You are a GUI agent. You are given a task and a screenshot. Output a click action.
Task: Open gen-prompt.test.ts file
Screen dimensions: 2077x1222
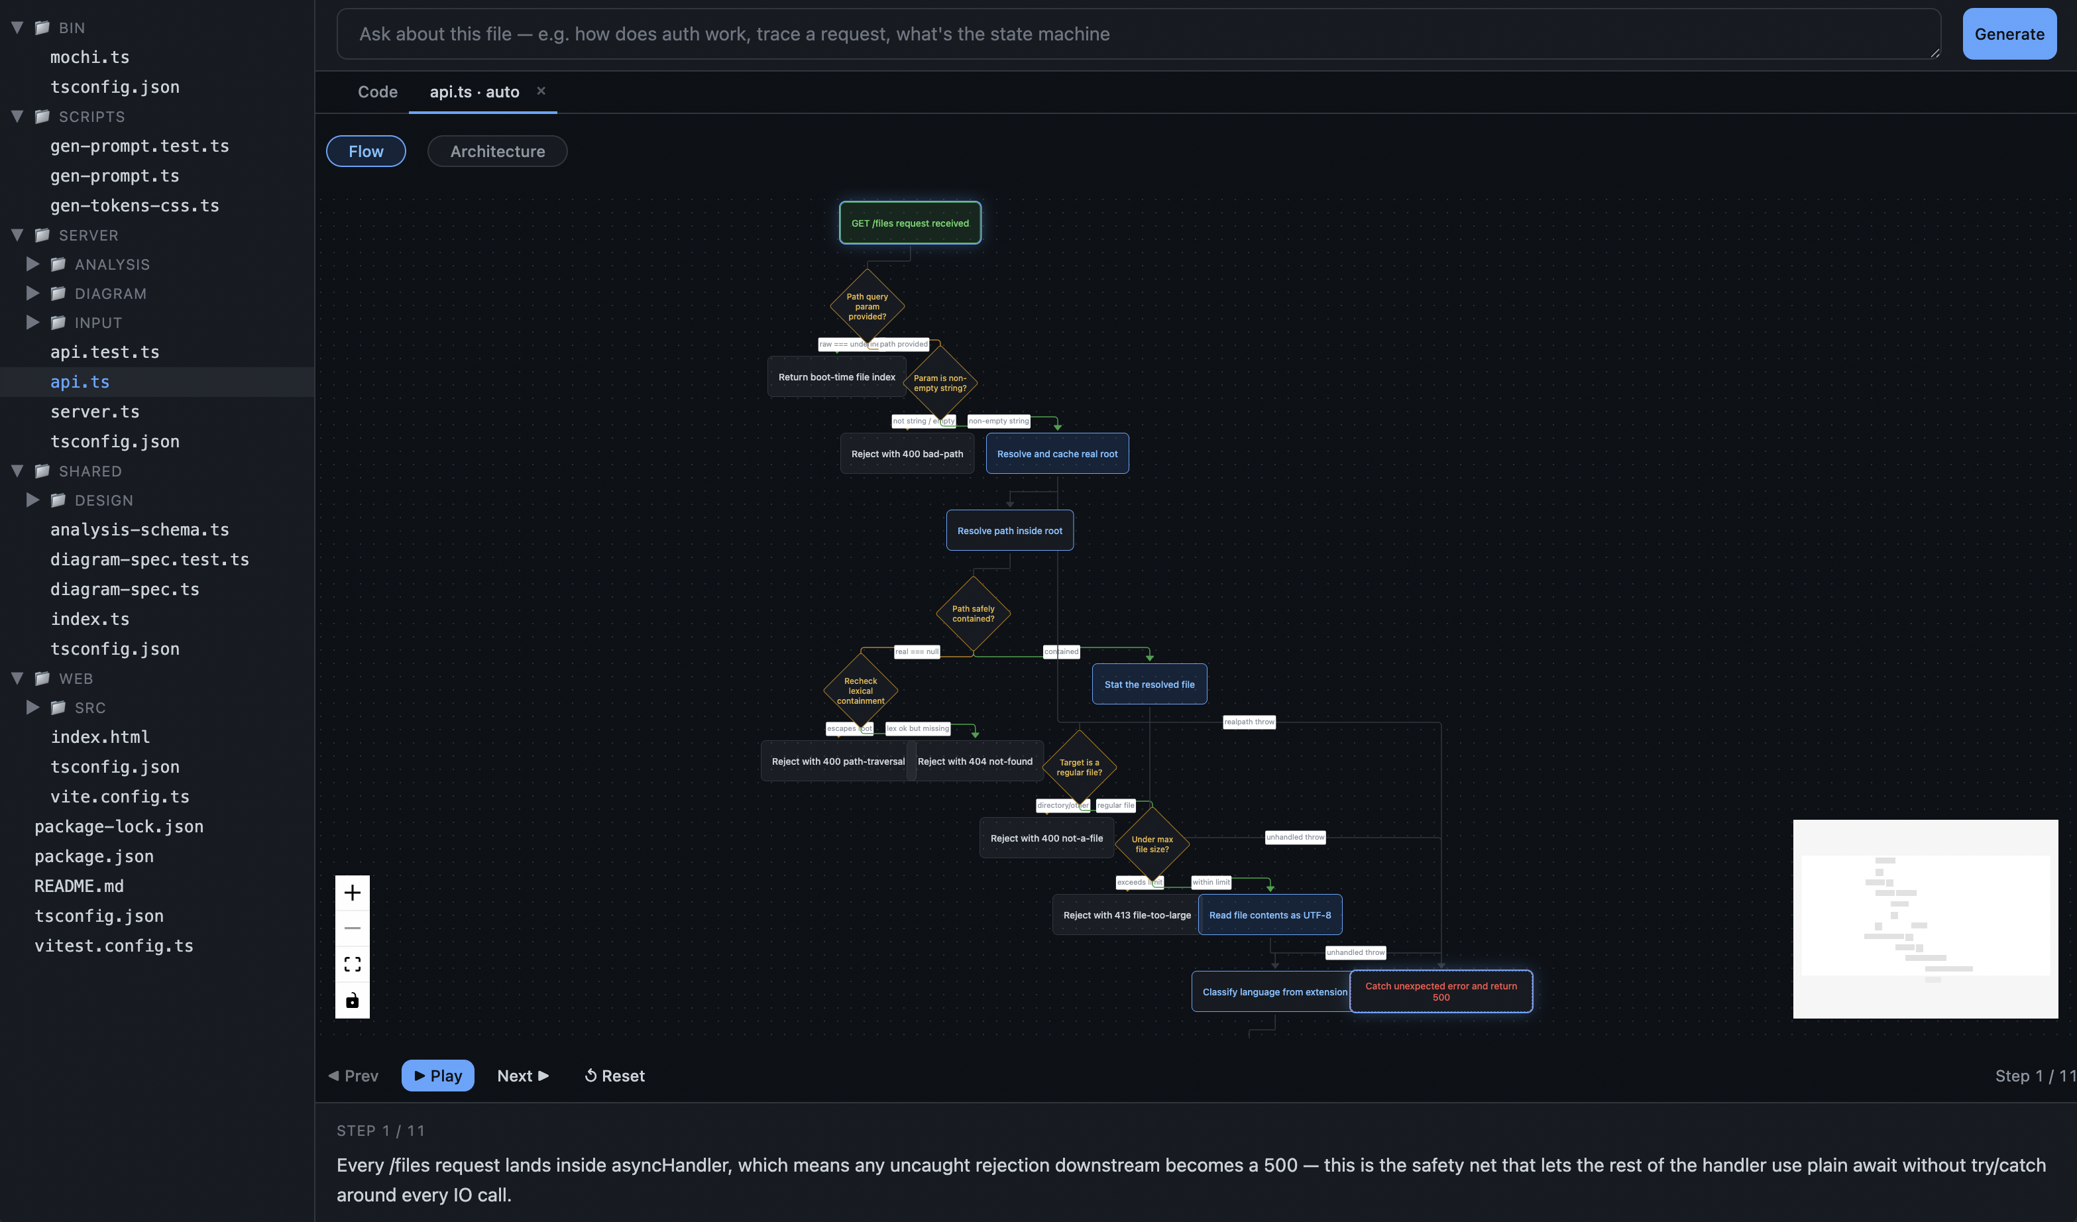[x=139, y=146]
